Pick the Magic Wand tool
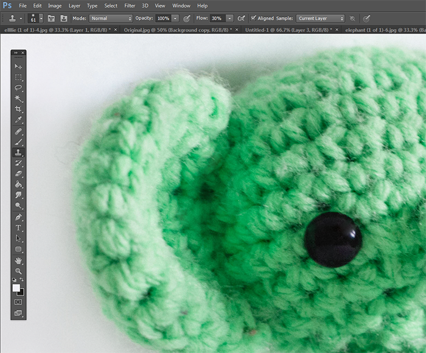This screenshot has width=426, height=353. click(x=18, y=98)
